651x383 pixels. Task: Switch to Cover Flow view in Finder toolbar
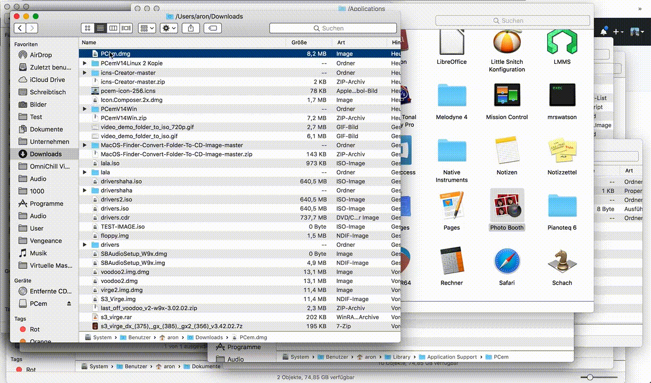126,28
